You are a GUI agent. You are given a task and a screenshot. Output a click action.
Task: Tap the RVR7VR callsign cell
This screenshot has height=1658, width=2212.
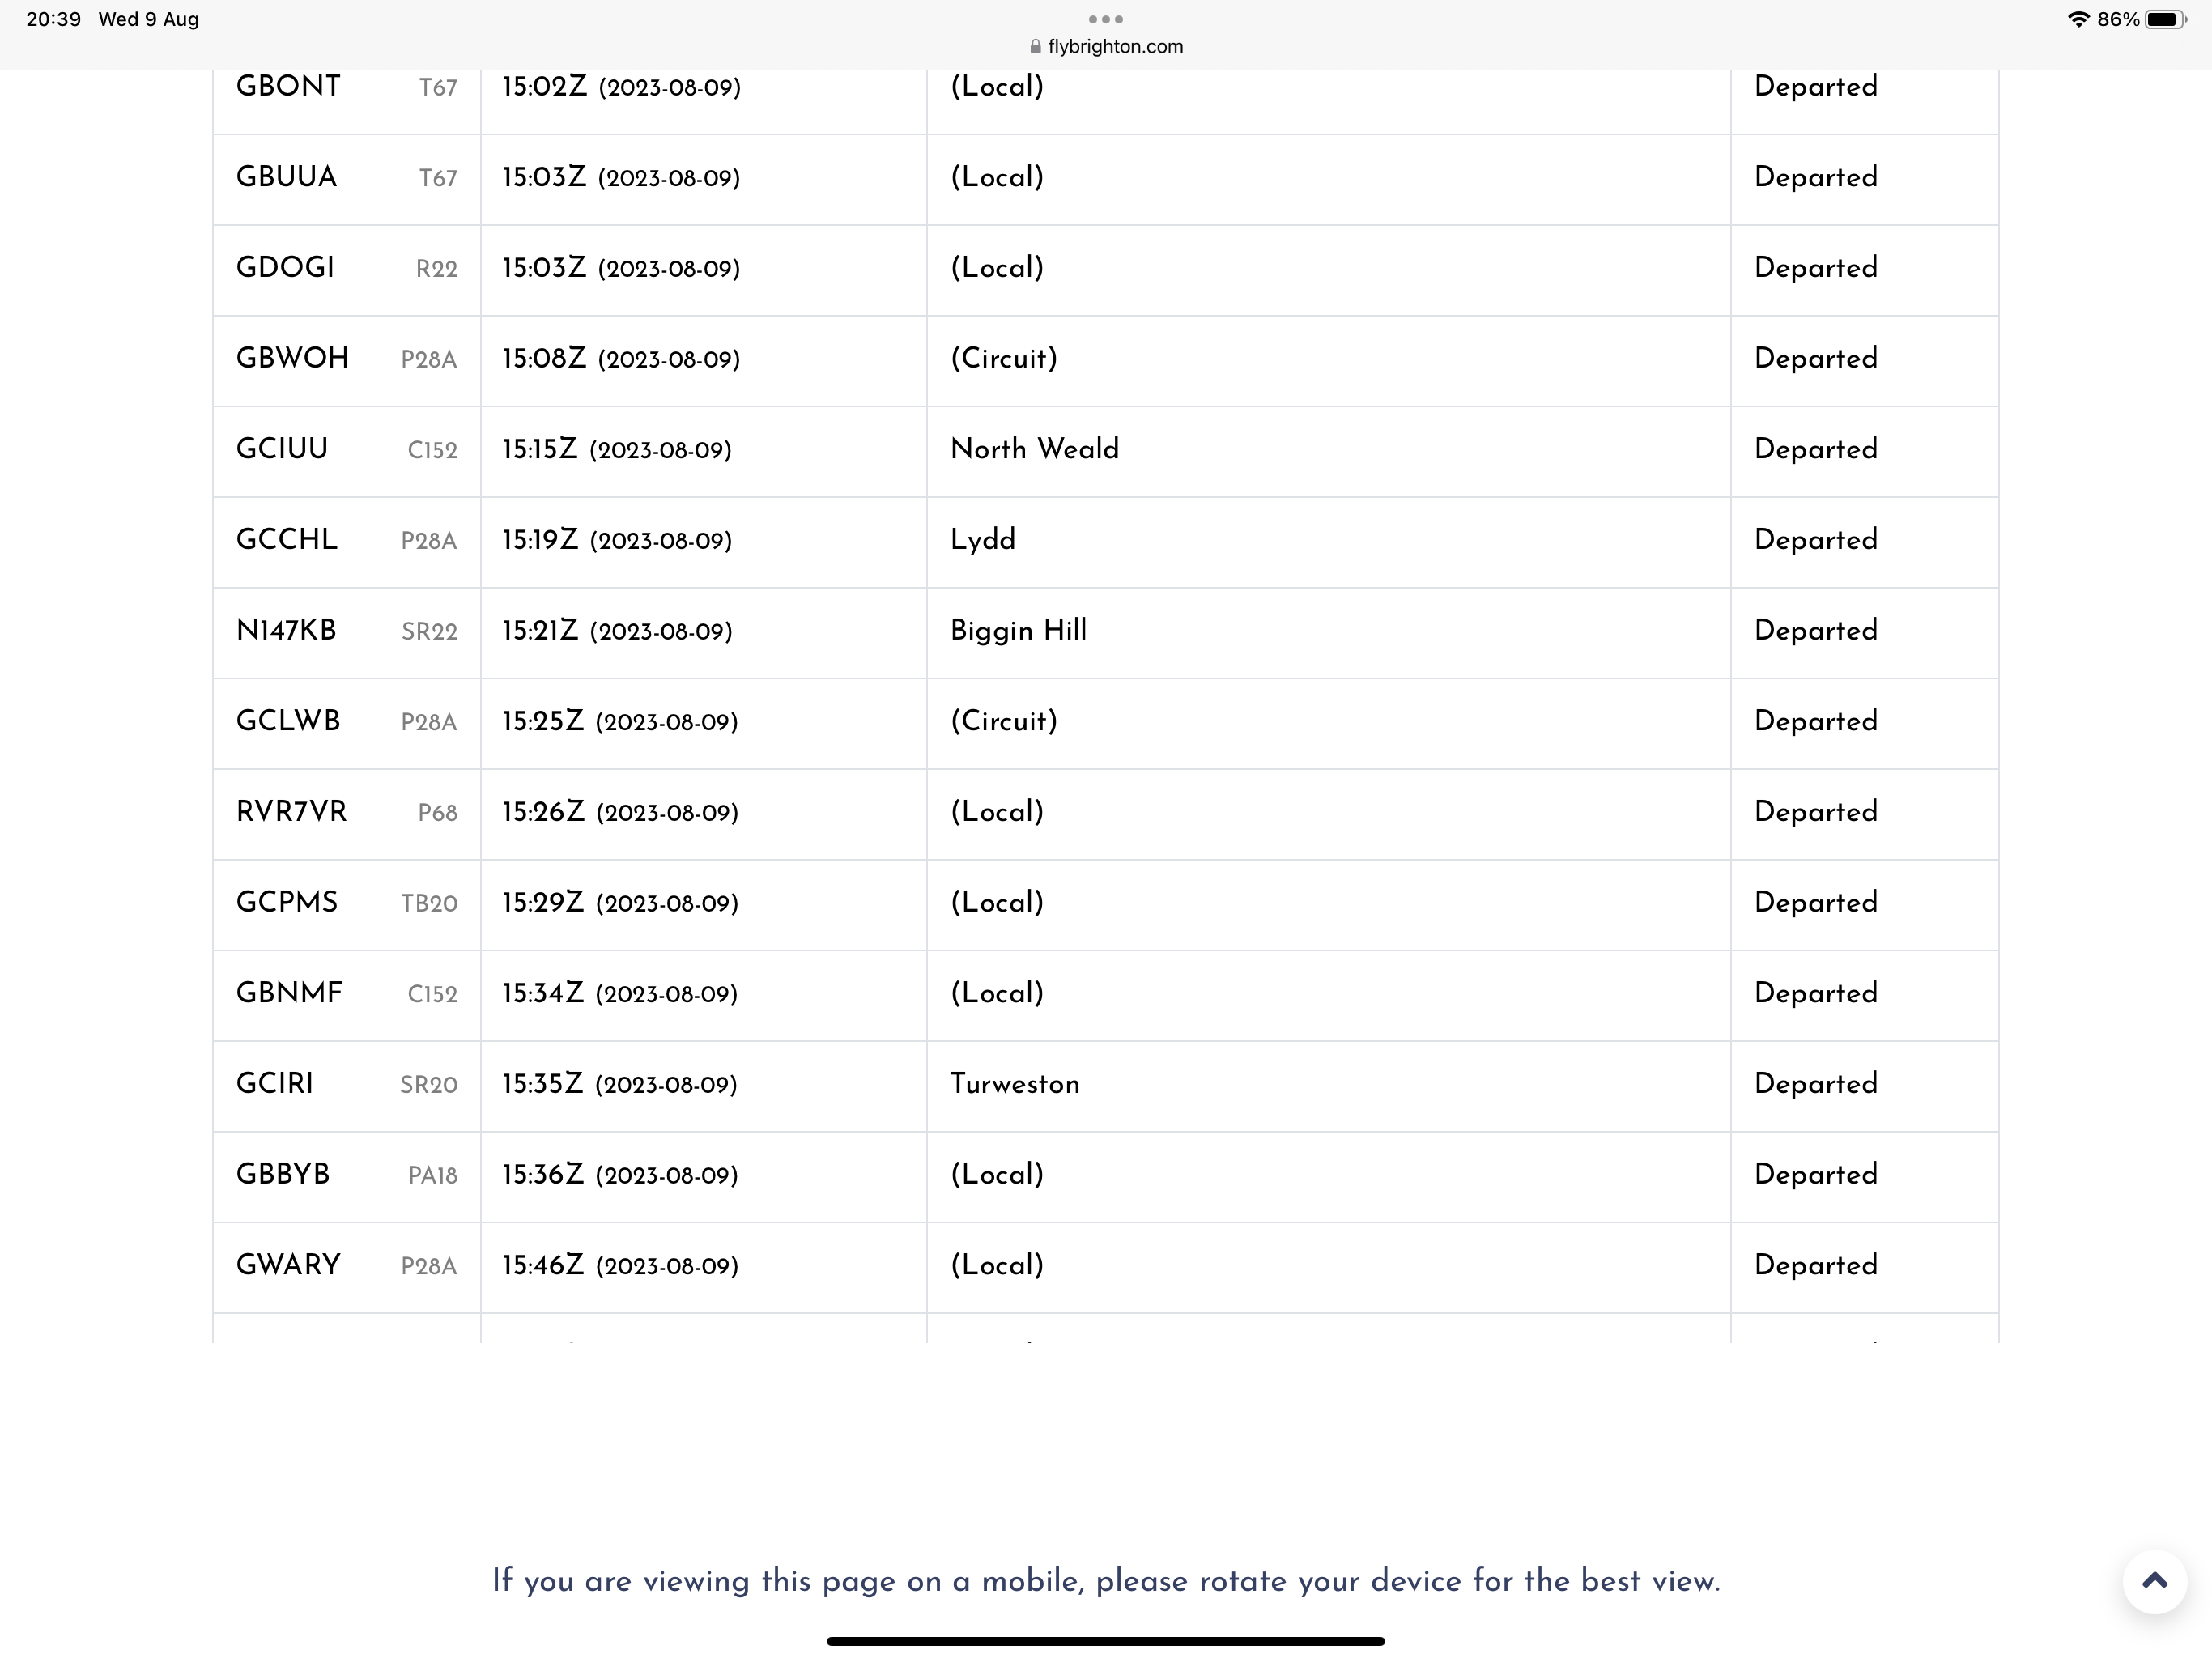click(x=346, y=813)
